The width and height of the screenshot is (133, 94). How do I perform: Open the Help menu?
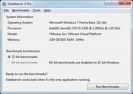[x=47, y=10]
